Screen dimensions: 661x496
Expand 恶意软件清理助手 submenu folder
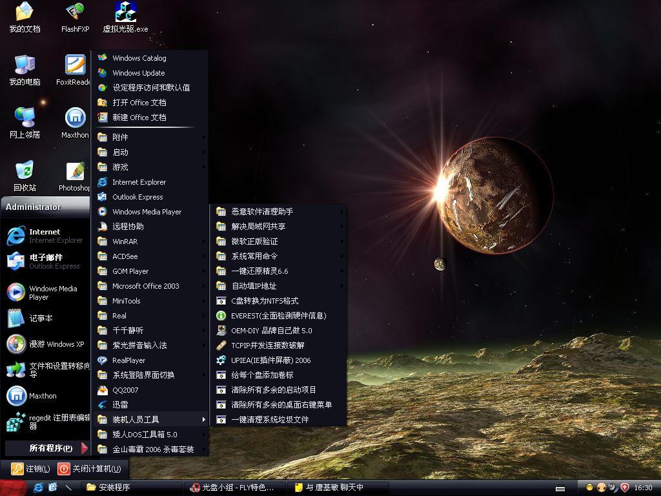[278, 211]
